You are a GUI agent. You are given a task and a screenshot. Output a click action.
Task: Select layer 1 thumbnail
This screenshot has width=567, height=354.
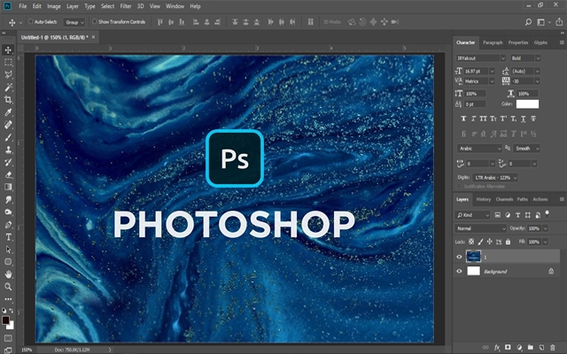(473, 257)
